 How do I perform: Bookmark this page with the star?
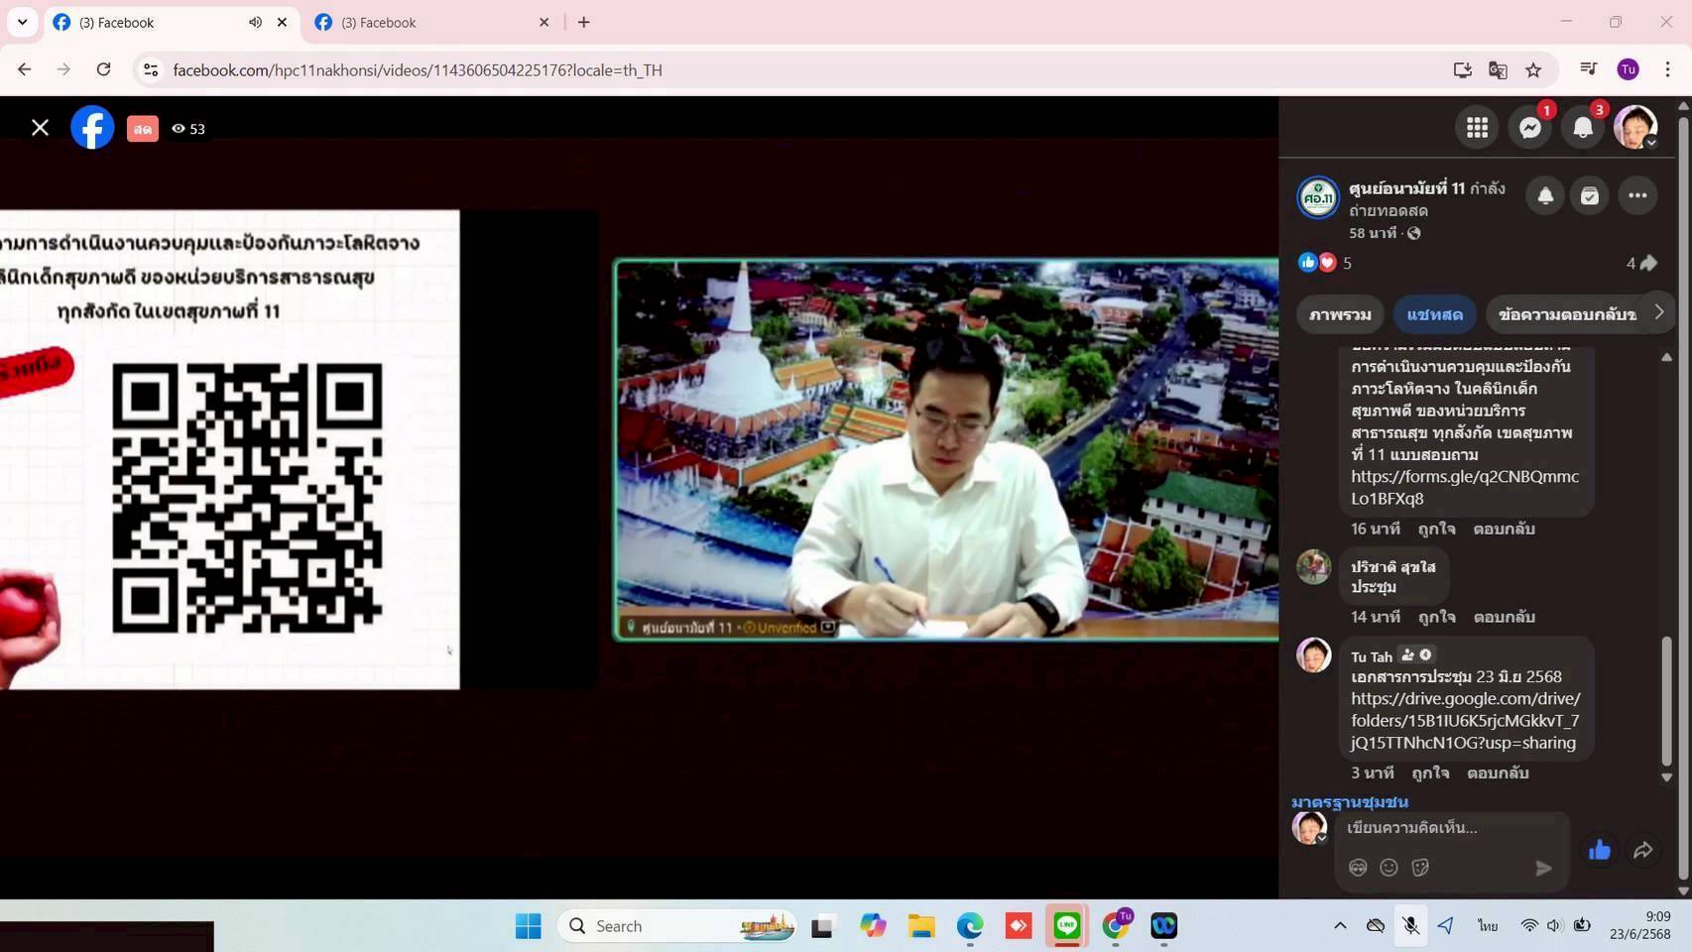coord(1533,69)
